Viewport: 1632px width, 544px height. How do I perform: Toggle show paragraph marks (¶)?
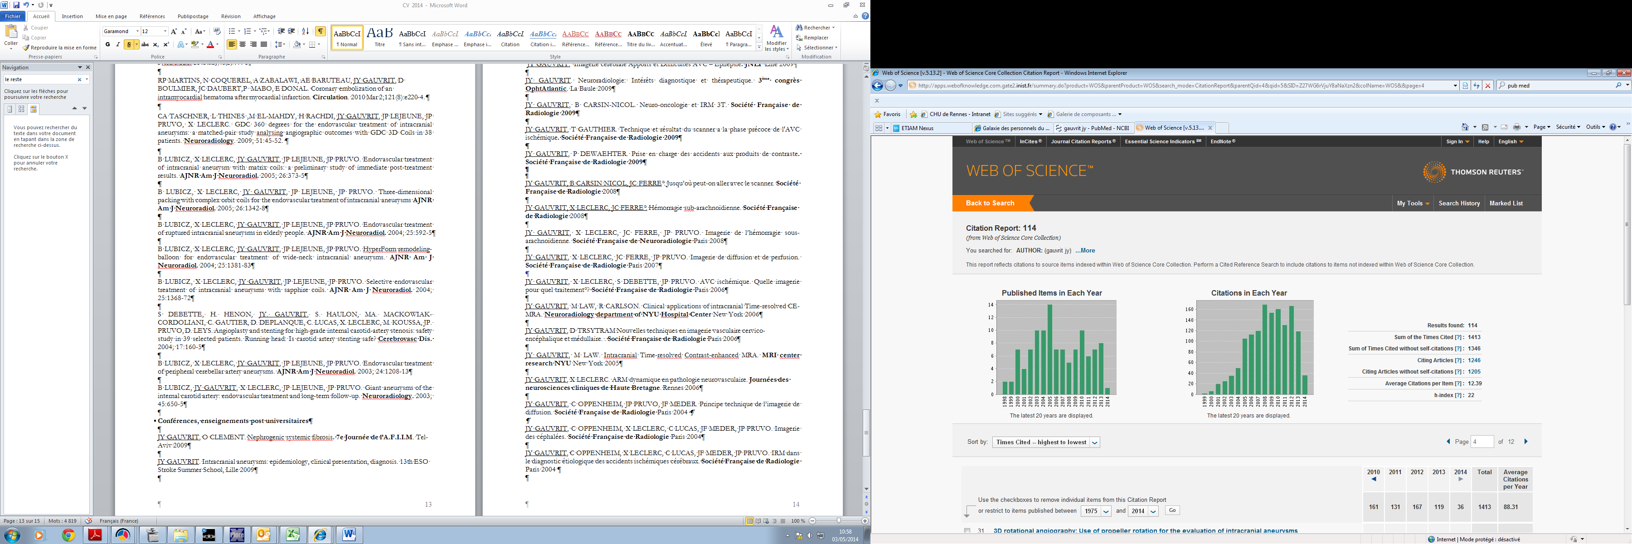point(321,31)
